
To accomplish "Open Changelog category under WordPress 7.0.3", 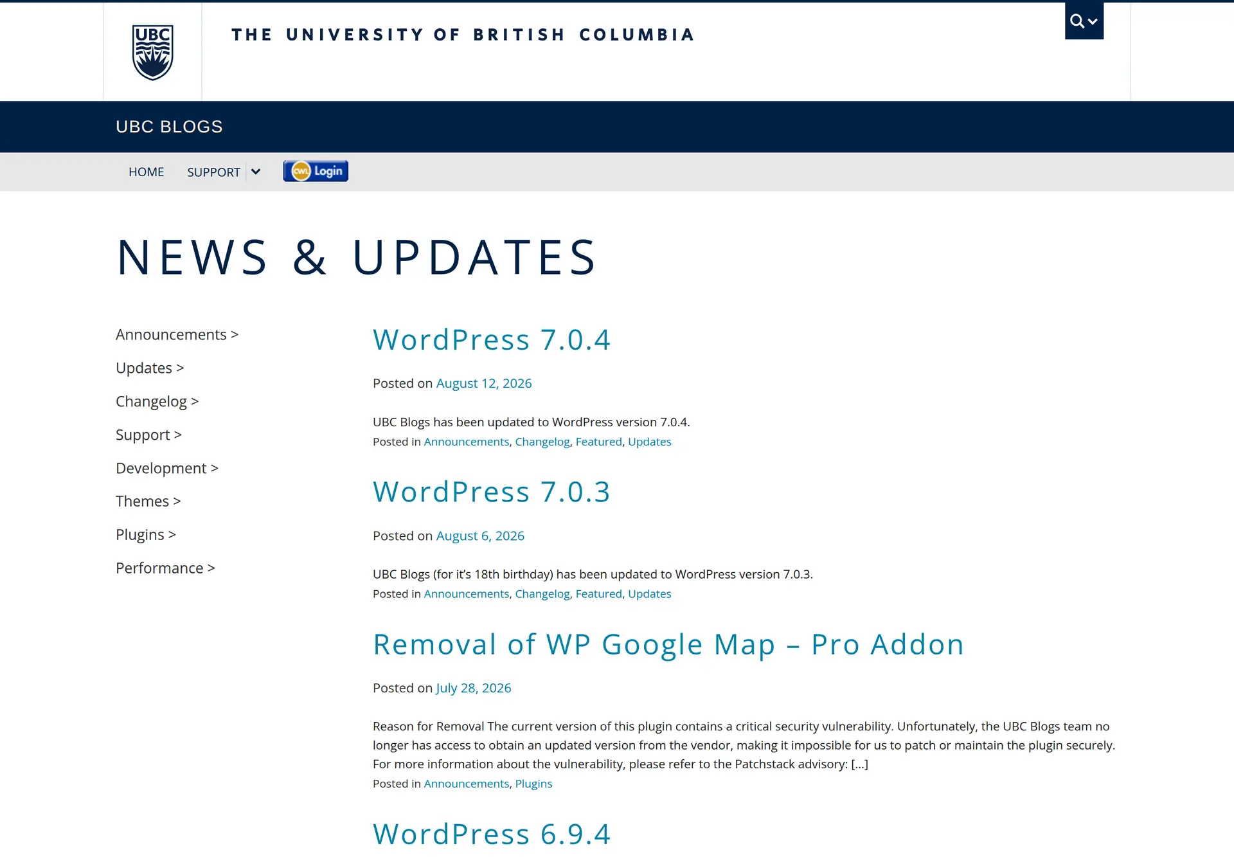I will click(x=542, y=594).
